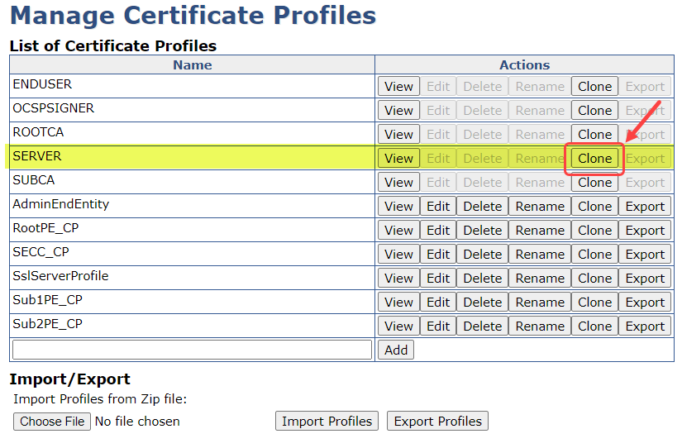Screen dimensions: 682x448
Task: Export the SslServerProfile profile
Action: 645,279
